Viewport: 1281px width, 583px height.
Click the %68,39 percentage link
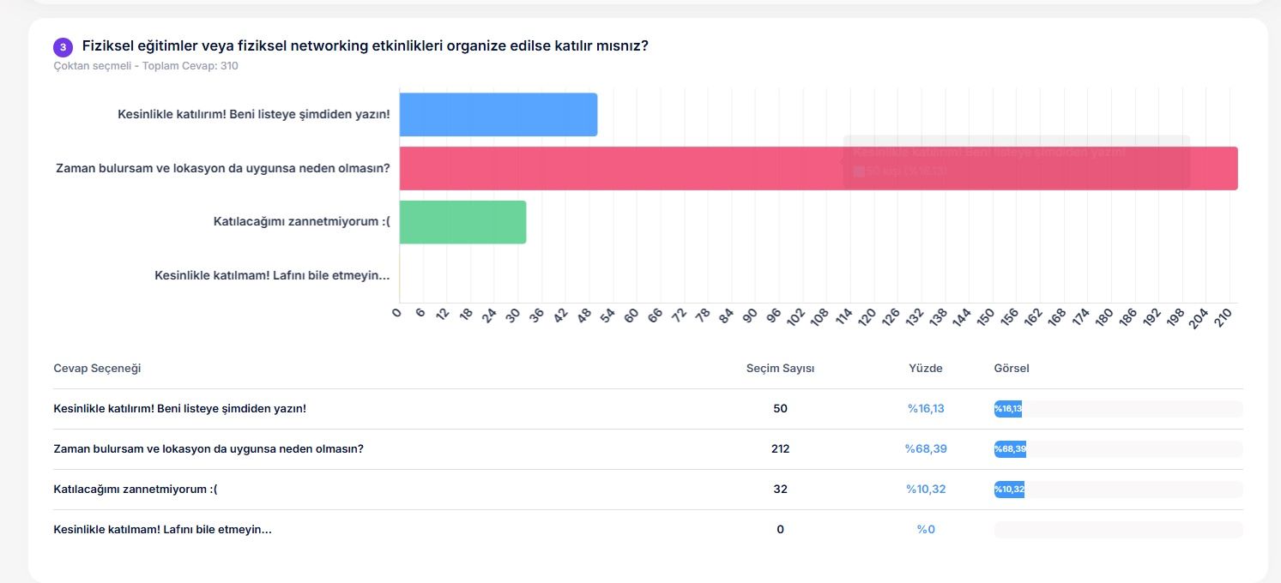point(925,449)
